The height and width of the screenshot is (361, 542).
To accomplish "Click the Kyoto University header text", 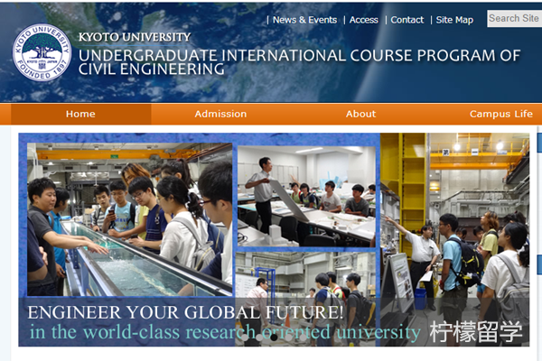I will click(135, 37).
